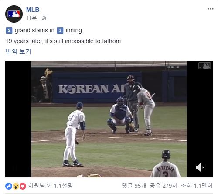Click the blue Like reaction icon
The height and width of the screenshot is (194, 218).
9,186
